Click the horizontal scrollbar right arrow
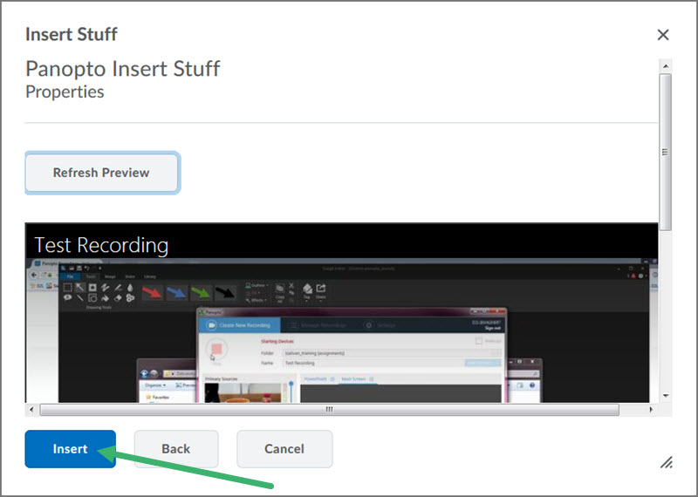Screen dimensions: 698x497 (651, 409)
